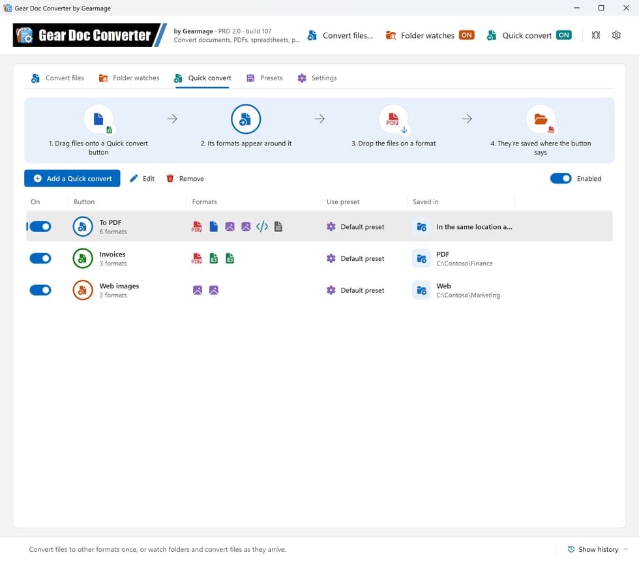The height and width of the screenshot is (561, 639).
Task: Click the bug report icon in header
Action: [595, 35]
